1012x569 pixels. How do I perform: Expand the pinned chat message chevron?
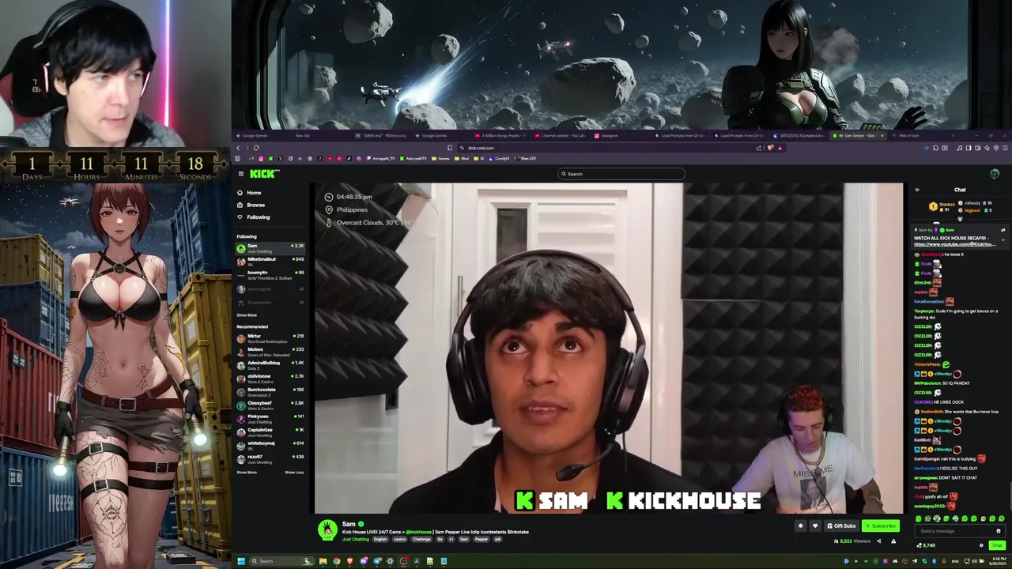1003,239
